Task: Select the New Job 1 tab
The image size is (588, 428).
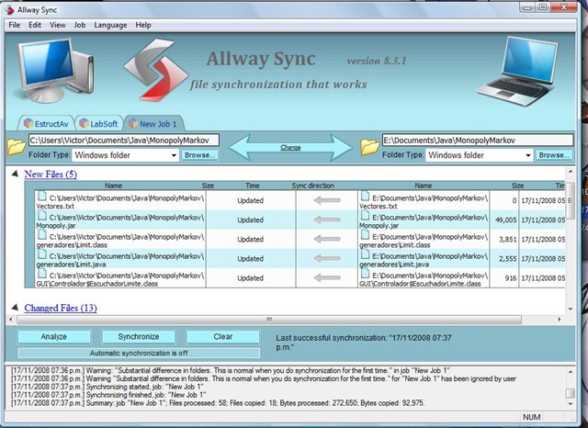Action: [153, 123]
